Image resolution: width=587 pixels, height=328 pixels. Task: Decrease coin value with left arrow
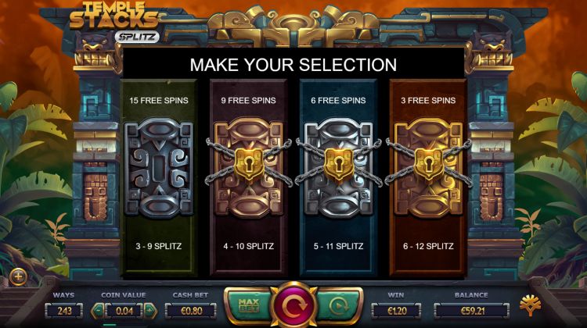[x=98, y=311]
